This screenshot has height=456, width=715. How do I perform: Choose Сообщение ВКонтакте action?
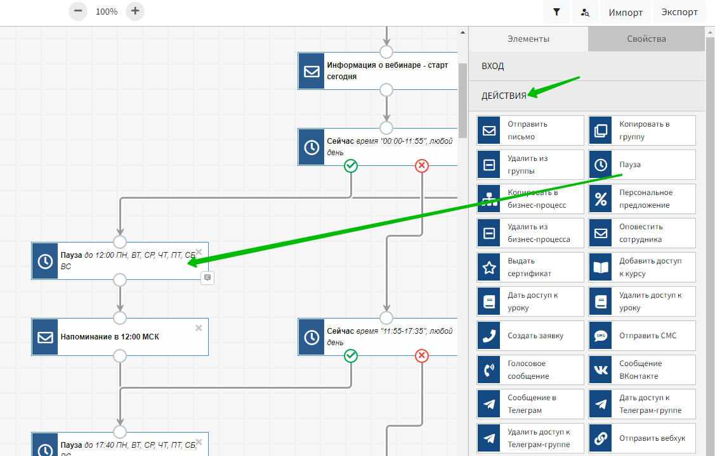(x=641, y=370)
